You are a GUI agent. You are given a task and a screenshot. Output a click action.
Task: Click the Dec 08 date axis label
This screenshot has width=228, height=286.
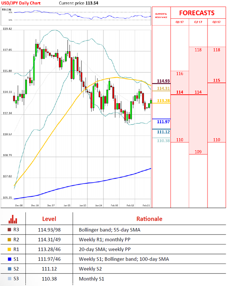click(19, 205)
